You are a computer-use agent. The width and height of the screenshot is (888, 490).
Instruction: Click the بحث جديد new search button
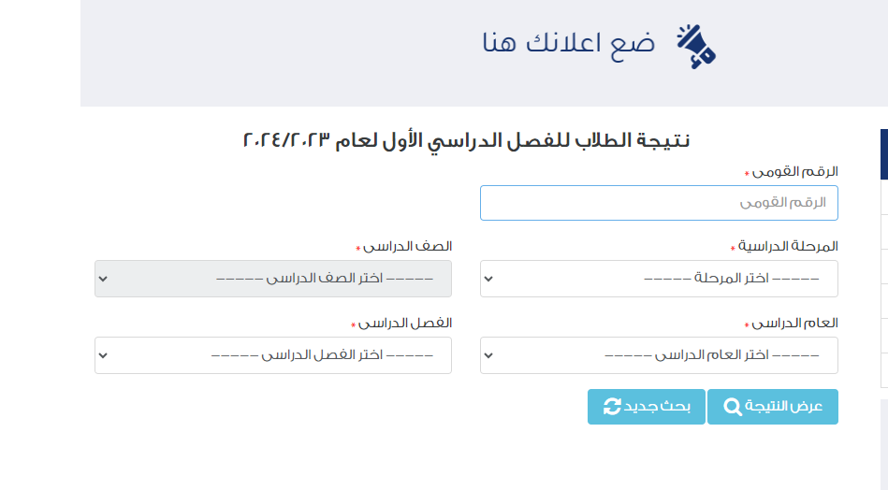647,406
